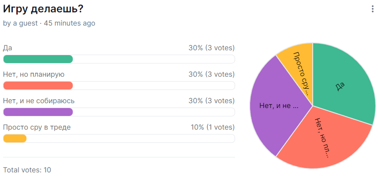
Task: Select the Да option label
Action: point(7,48)
